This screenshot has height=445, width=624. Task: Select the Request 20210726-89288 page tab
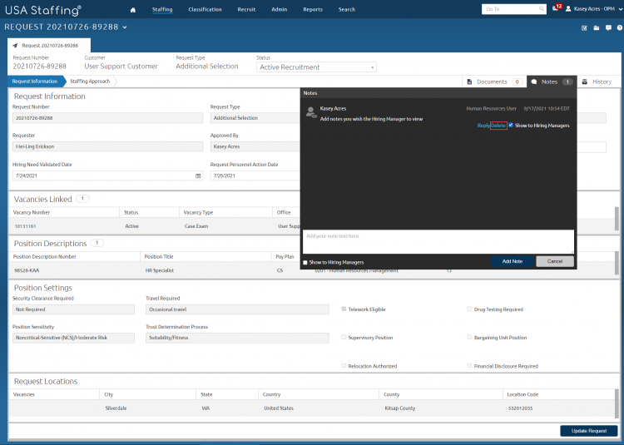49,46
